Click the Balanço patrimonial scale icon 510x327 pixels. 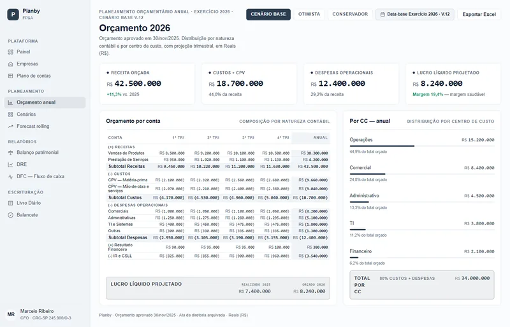coord(11,153)
